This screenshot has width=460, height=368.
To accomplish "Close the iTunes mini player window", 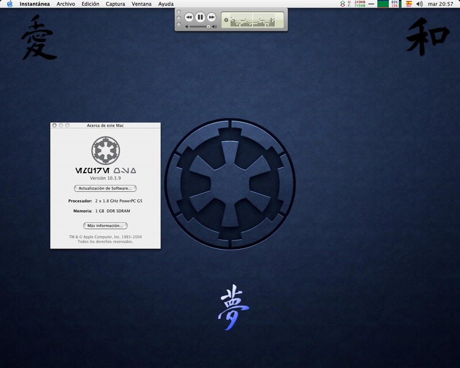I will click(x=179, y=12).
